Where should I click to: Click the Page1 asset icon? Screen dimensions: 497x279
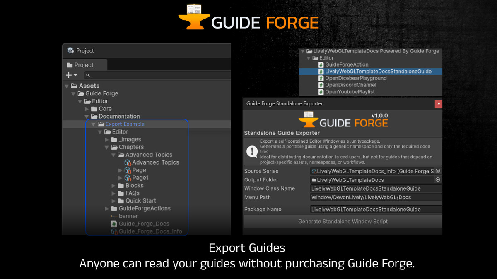tap(128, 178)
